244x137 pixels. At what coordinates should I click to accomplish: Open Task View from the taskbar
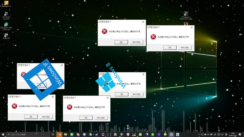[53, 134]
